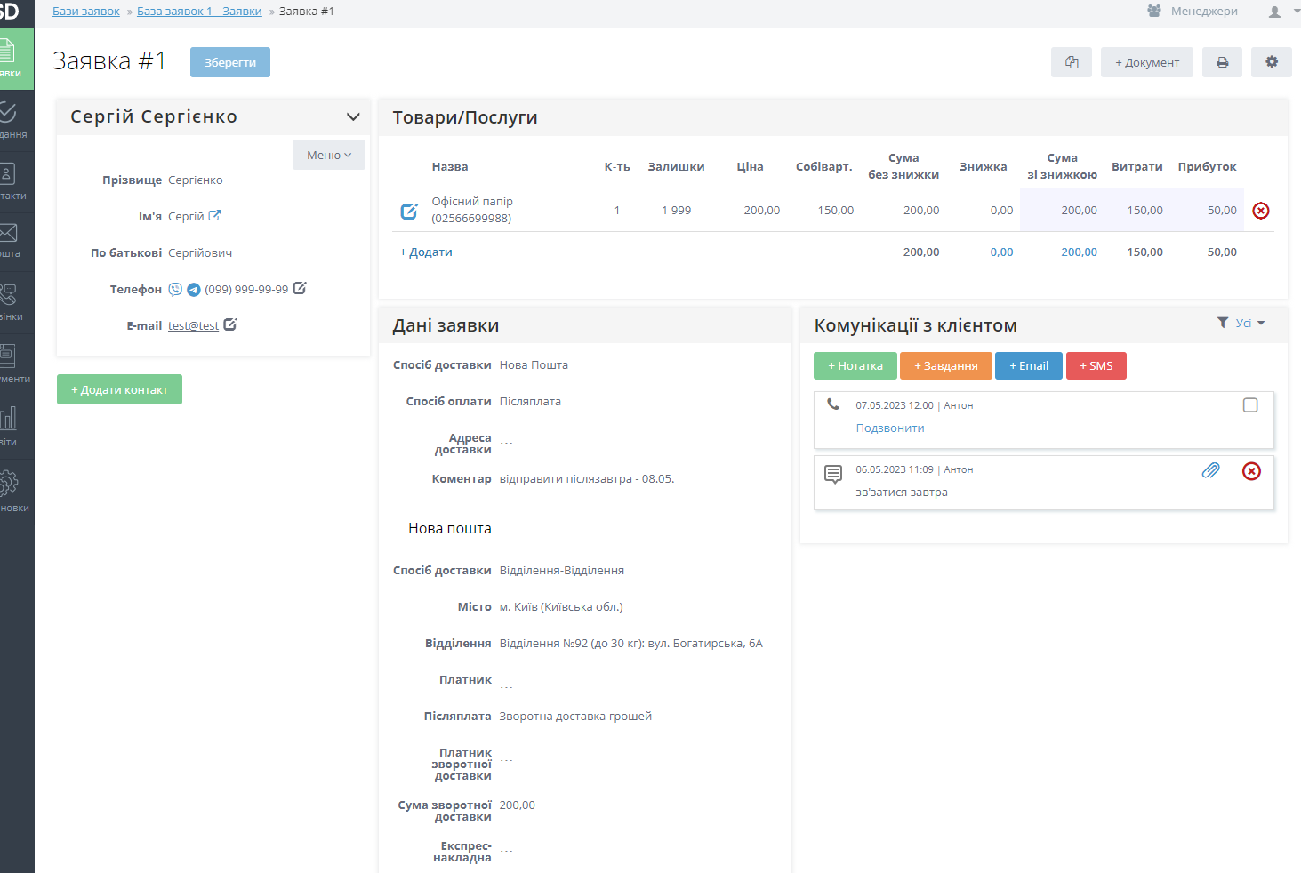Remove Офісний папір with the red delete icon
The width and height of the screenshot is (1301, 873).
click(x=1260, y=211)
